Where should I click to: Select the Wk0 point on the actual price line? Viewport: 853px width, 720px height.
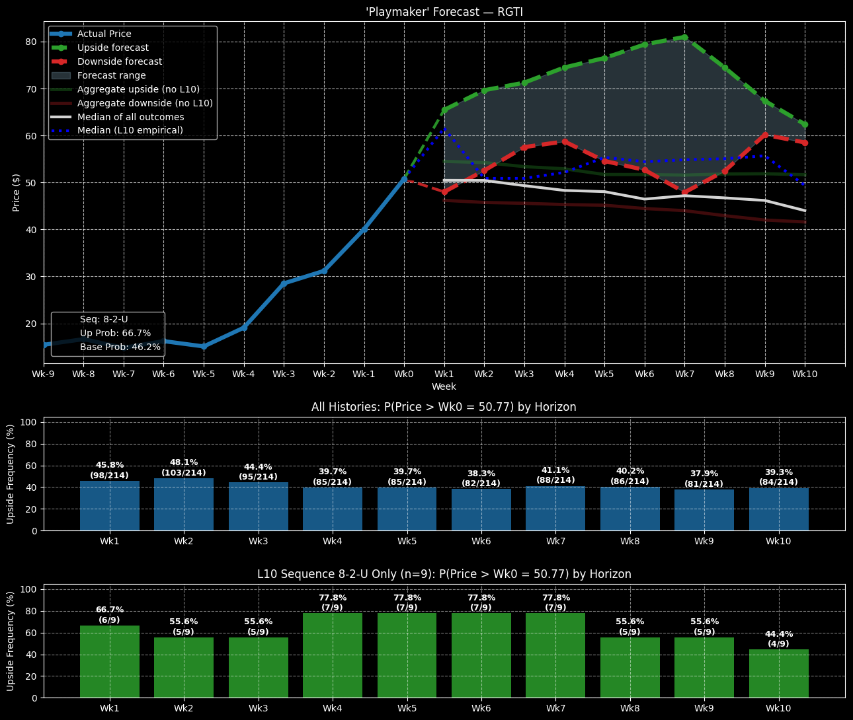pos(404,178)
